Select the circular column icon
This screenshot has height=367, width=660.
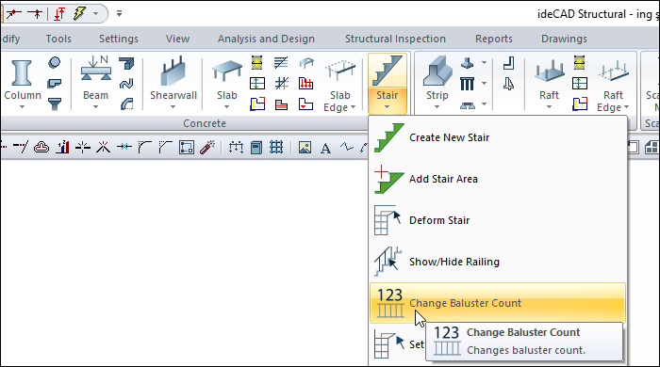(x=55, y=62)
